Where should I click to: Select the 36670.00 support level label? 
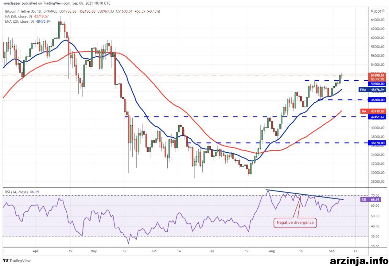377,143
